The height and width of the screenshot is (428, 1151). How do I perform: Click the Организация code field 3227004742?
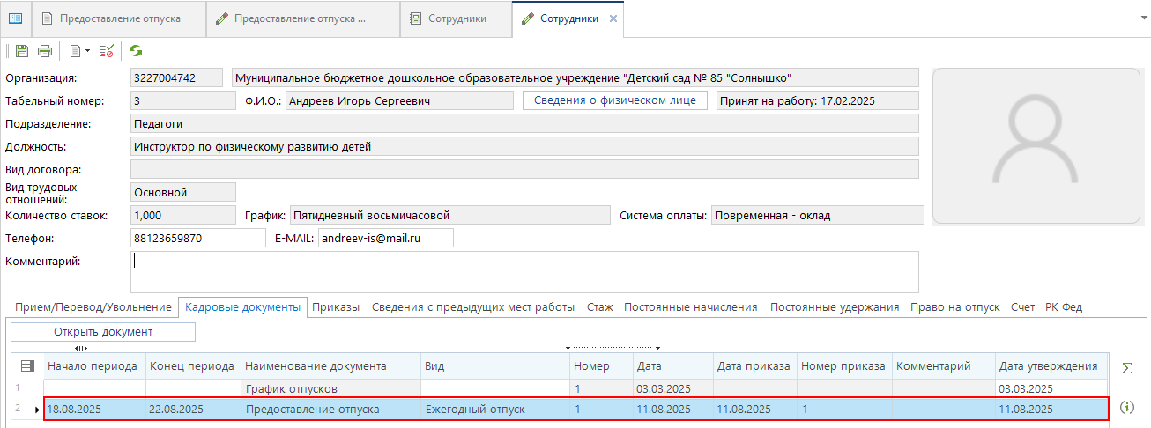(x=176, y=77)
